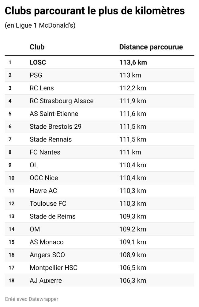Click the Distance parcourue column header
Image resolution: width=199 pixels, height=307 pixels.
(151, 47)
